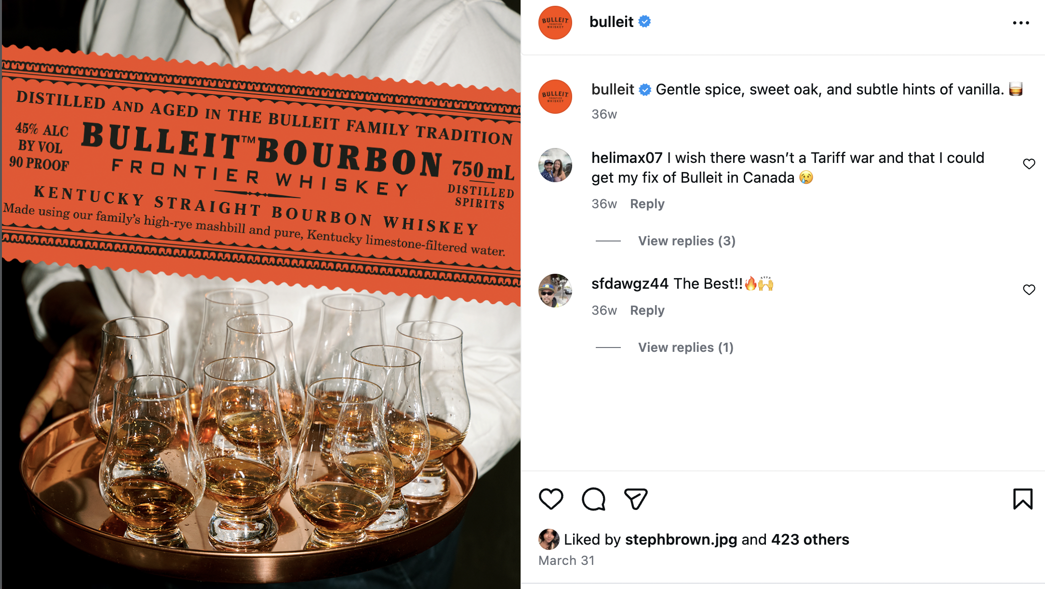Like the post with the heart icon

[551, 499]
